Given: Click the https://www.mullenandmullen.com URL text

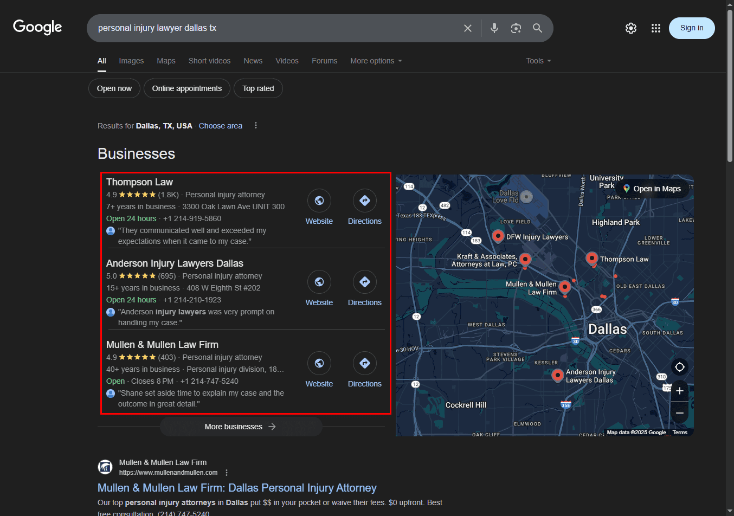Looking at the screenshot, I should (x=168, y=473).
